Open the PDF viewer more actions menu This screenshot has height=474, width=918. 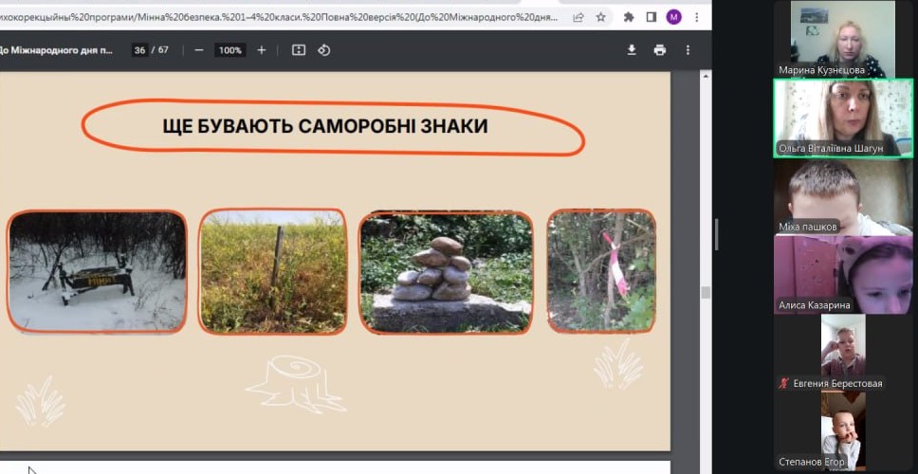(688, 50)
